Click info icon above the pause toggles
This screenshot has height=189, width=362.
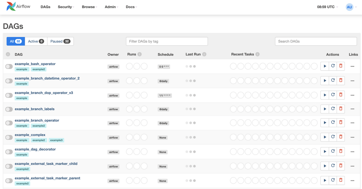coord(8,54)
